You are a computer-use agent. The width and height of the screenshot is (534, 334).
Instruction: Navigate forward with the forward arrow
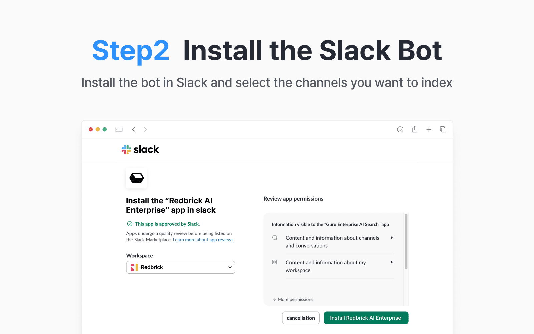point(145,129)
